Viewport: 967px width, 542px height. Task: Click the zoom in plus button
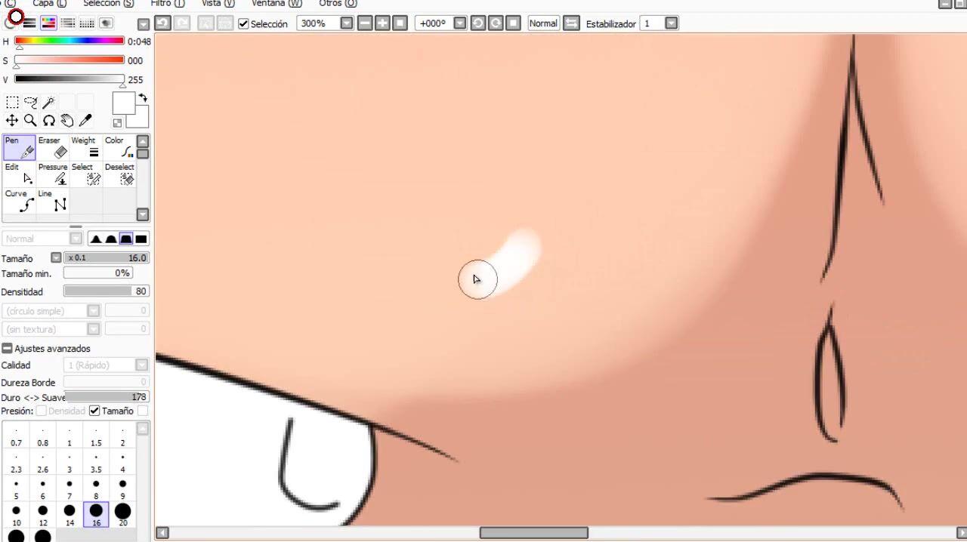[x=382, y=23]
